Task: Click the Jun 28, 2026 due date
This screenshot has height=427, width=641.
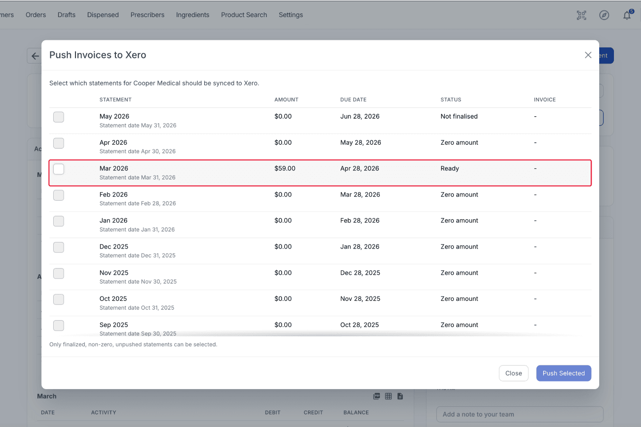Action: pyautogui.click(x=360, y=116)
